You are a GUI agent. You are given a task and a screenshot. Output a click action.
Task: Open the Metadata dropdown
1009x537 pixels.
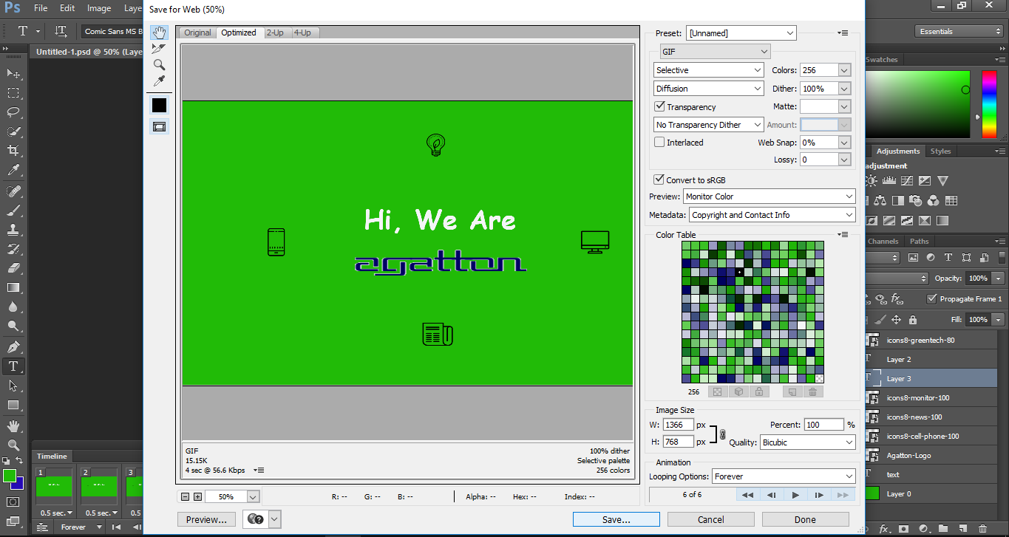(772, 215)
